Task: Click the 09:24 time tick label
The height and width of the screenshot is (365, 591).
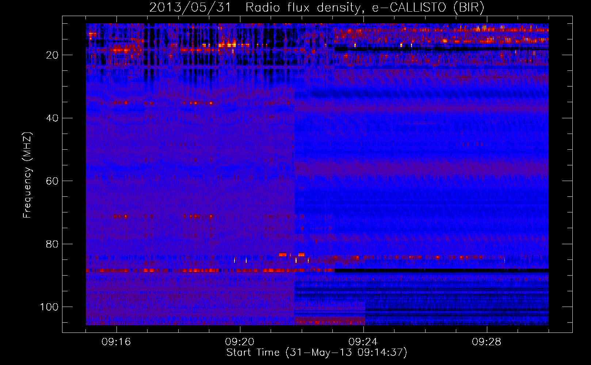Action: [x=363, y=342]
